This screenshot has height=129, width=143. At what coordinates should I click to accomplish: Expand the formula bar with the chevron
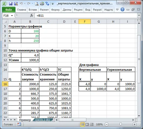tap(139, 15)
